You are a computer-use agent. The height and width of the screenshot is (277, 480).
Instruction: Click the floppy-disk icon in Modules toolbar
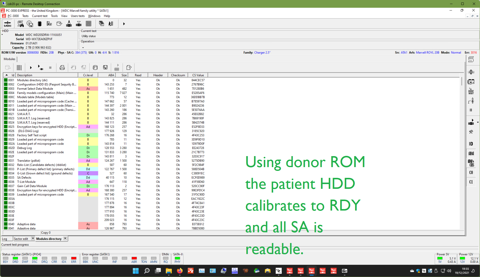pyautogui.click(x=105, y=67)
